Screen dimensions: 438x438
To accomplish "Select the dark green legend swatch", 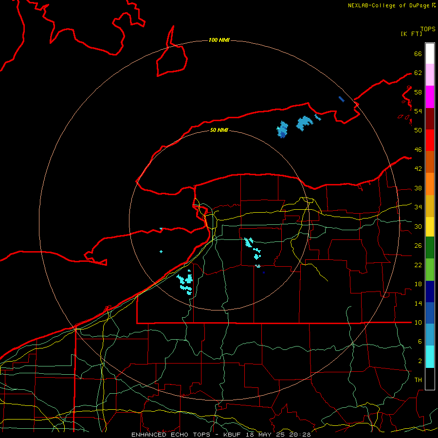I will coord(430,248).
